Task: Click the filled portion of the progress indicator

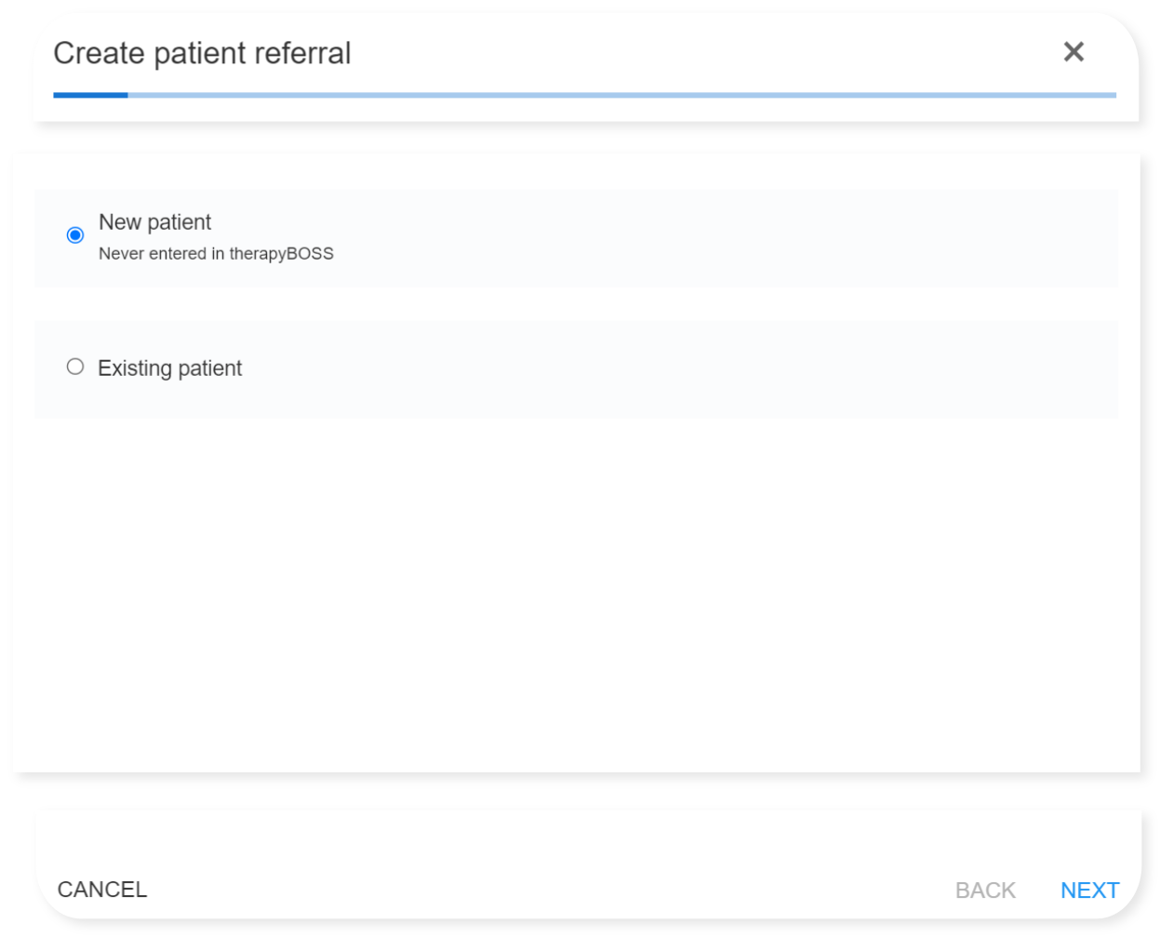Action: click(x=90, y=94)
